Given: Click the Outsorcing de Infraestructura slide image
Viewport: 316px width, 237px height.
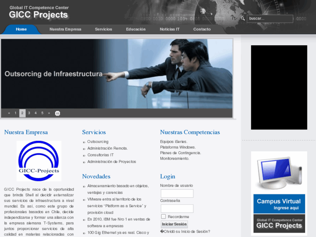Looking at the screenshot, I should [x=116, y=74].
